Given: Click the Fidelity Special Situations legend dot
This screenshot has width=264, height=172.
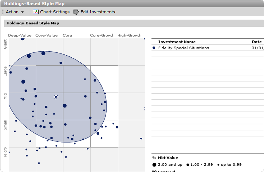Looking at the screenshot, I should coord(154,48).
